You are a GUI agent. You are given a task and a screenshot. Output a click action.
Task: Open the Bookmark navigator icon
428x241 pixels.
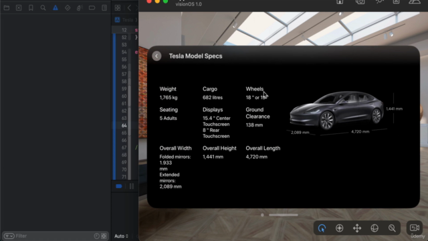click(31, 7)
